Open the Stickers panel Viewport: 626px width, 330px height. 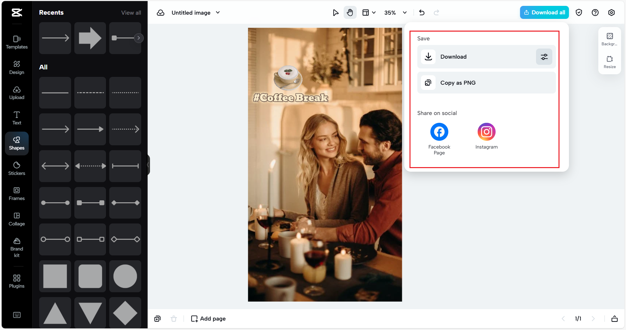pos(17,168)
